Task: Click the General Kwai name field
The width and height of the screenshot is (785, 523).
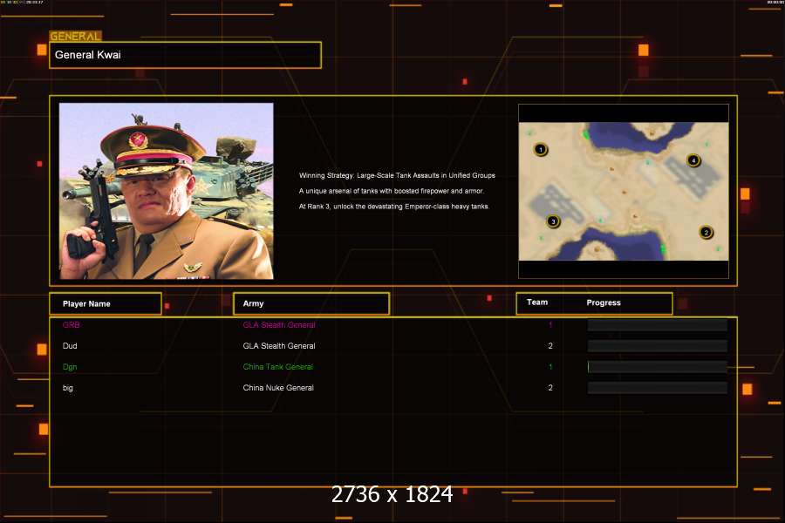Action: [185, 55]
